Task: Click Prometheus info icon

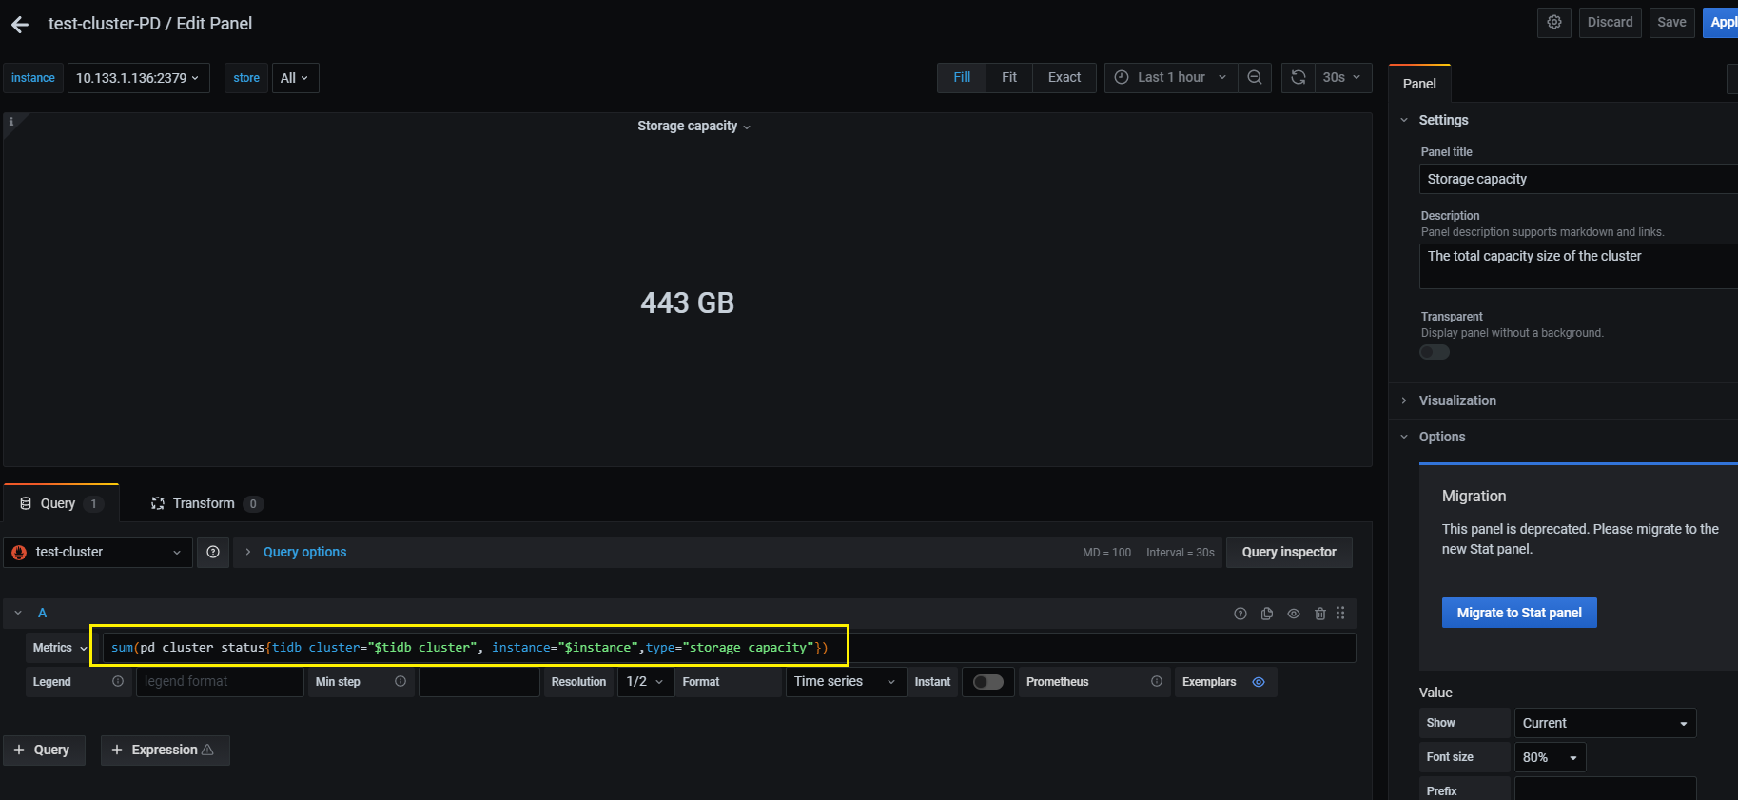Action: point(1157,682)
